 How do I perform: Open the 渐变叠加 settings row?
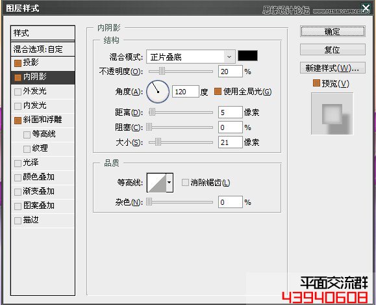(43, 192)
